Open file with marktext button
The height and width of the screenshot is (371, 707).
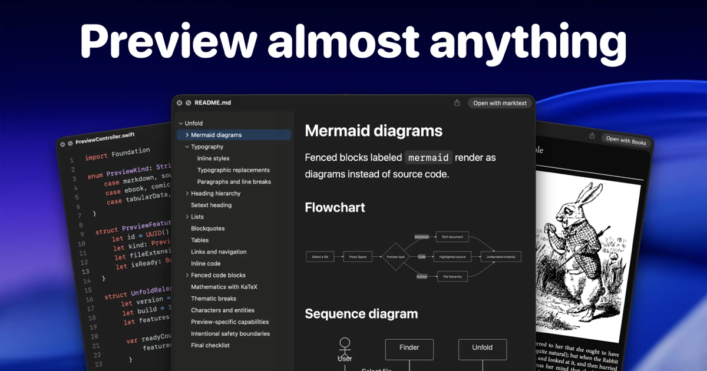pos(500,103)
